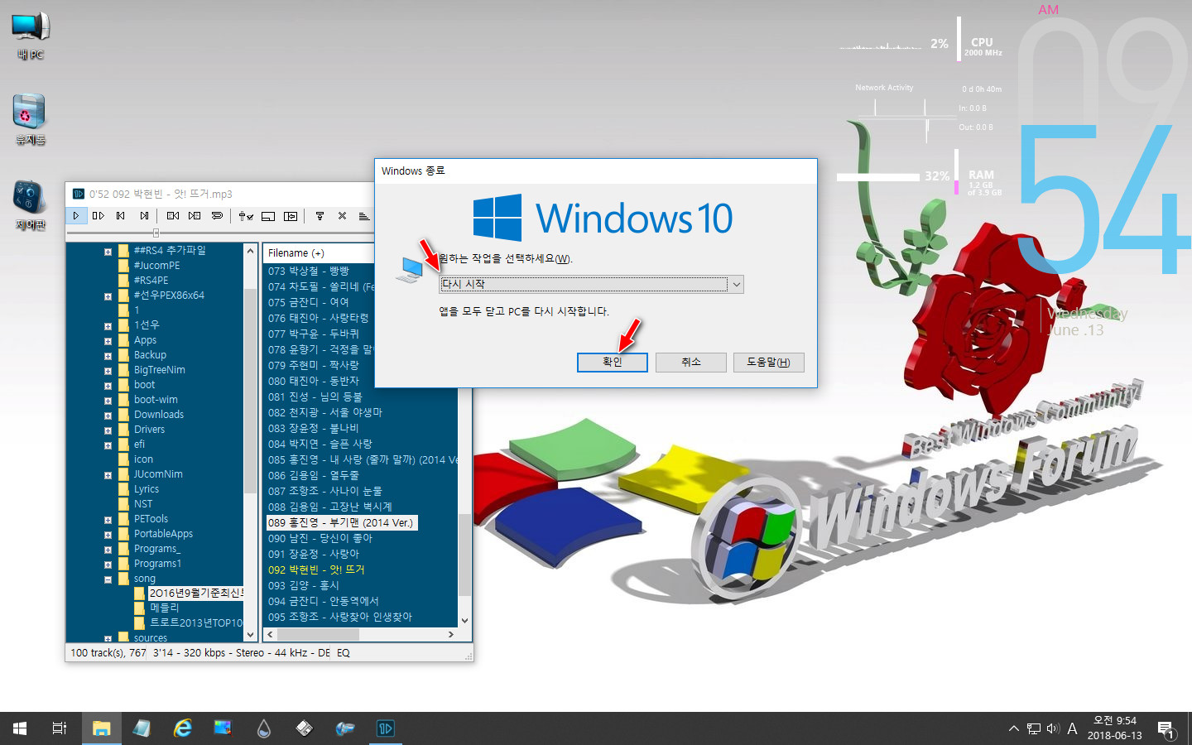Select track 095 조항조 - 사랑찾아 인생찾아
Image resolution: width=1192 pixels, height=745 pixels.
340,617
